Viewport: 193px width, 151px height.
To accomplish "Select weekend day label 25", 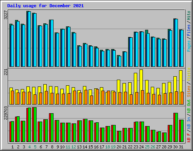I will (x=147, y=147).
